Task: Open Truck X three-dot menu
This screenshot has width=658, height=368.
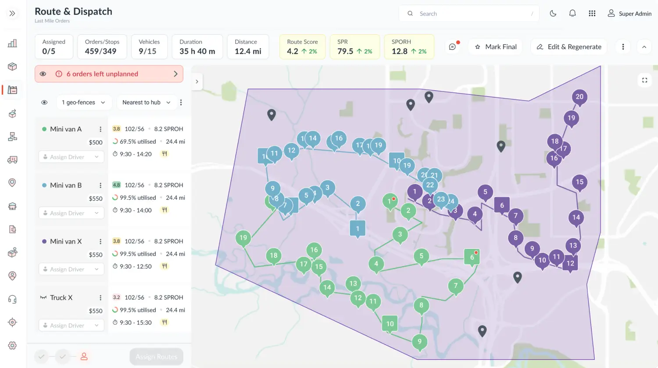Action: 100,297
